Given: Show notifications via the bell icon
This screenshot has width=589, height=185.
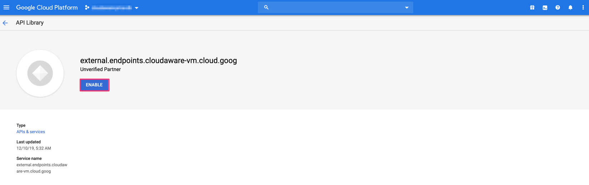Looking at the screenshot, I should click(570, 7).
